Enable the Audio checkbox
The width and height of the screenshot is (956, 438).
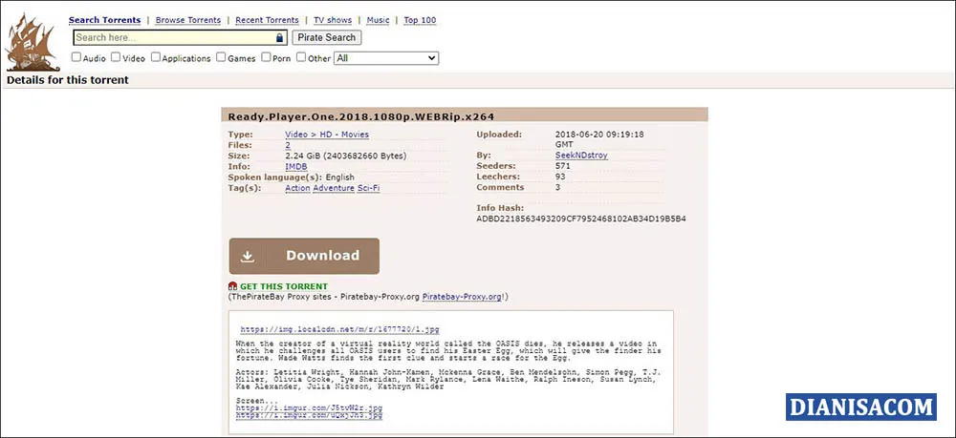click(x=76, y=57)
